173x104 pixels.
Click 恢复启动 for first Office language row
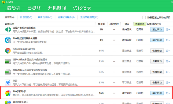pyautogui.click(x=157, y=61)
